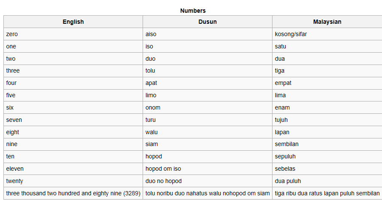This screenshot has width=382, height=200.
Task: Select the Dusun word "walu"
Action: 152,132
